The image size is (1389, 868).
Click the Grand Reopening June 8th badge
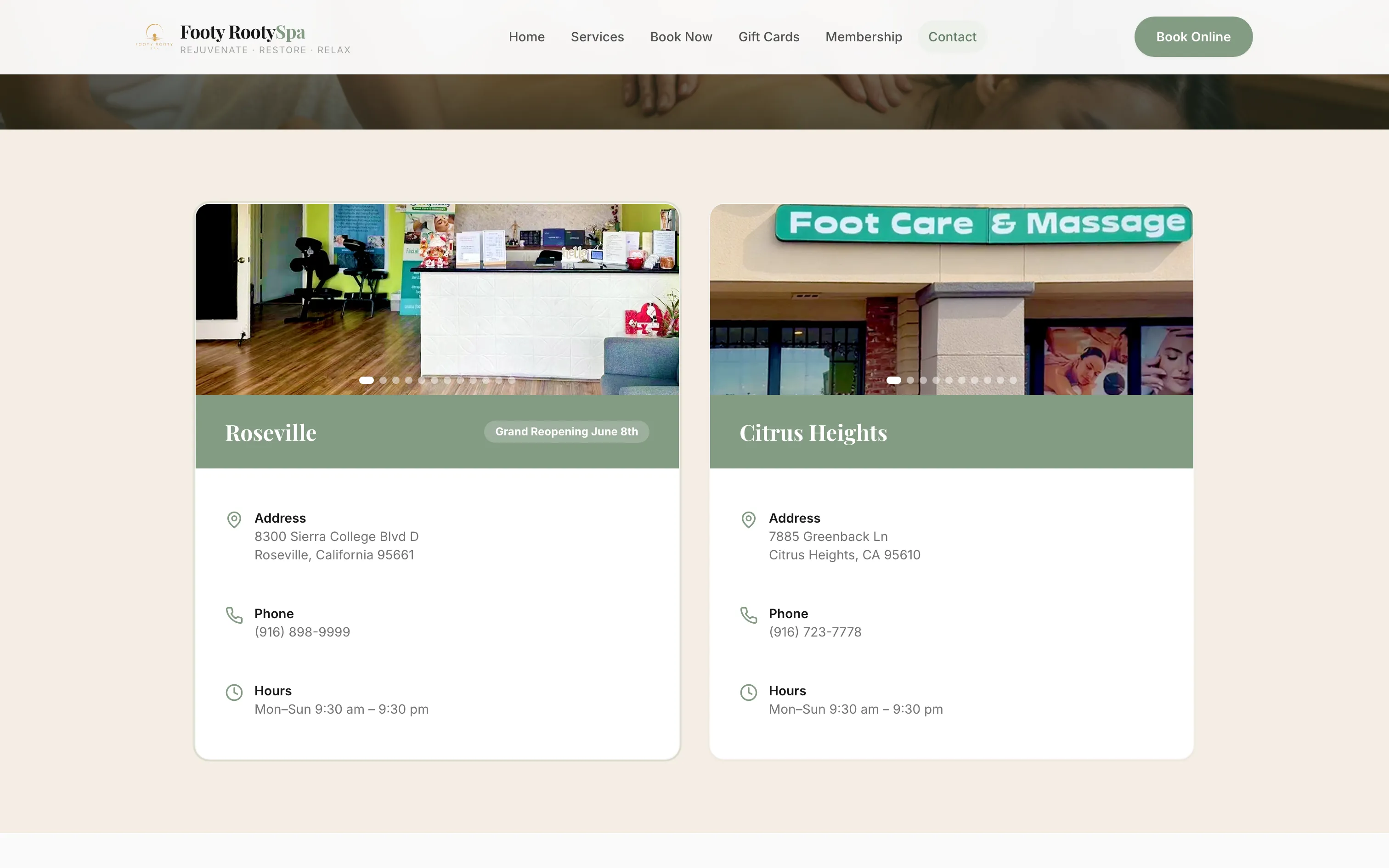pos(566,432)
